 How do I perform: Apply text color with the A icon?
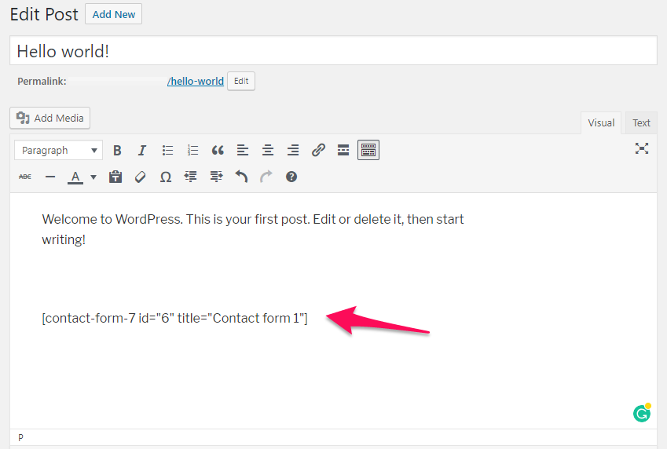(x=75, y=177)
